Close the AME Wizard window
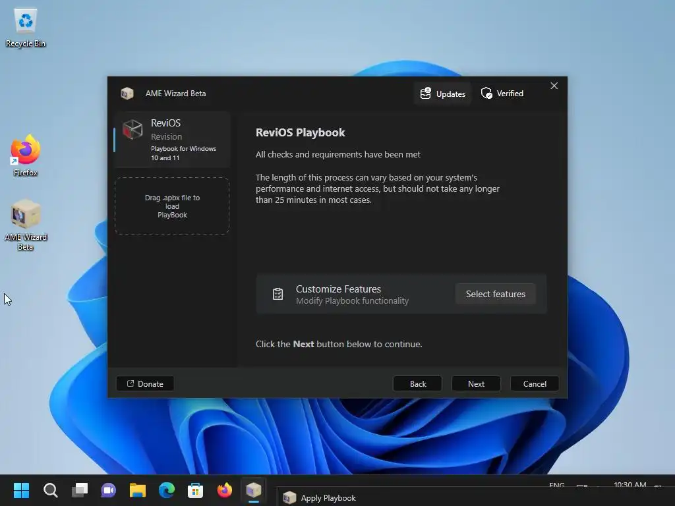Image resolution: width=675 pixels, height=506 pixels. [554, 86]
